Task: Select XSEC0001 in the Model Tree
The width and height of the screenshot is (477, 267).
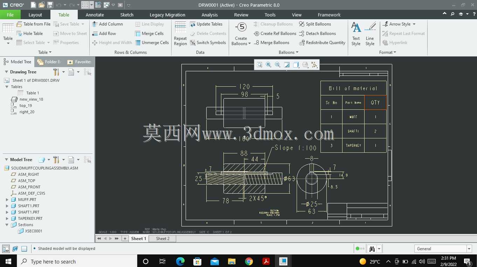Action: click(x=33, y=231)
